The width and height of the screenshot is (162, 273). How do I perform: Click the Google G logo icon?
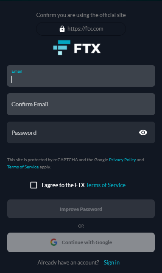pyautogui.click(x=54, y=242)
